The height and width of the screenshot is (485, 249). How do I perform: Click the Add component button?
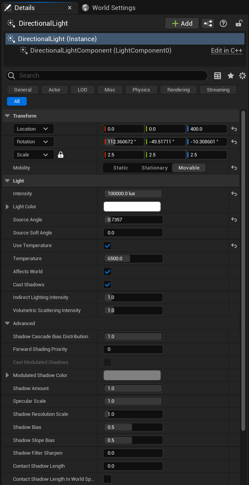click(182, 23)
